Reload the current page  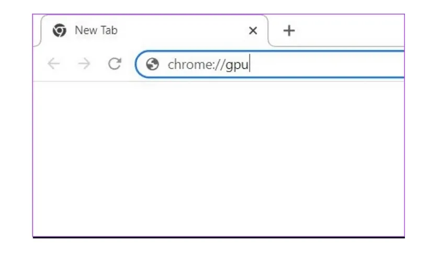pyautogui.click(x=114, y=64)
